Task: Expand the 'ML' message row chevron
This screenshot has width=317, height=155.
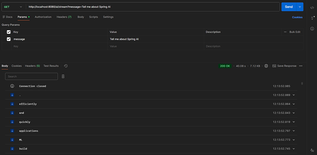Action: click(x=294, y=140)
